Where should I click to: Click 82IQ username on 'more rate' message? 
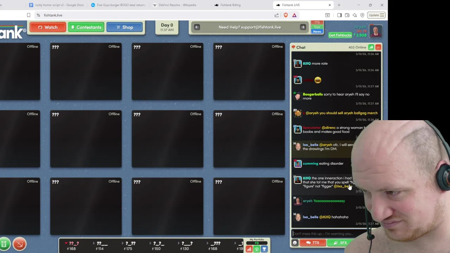[x=307, y=64]
